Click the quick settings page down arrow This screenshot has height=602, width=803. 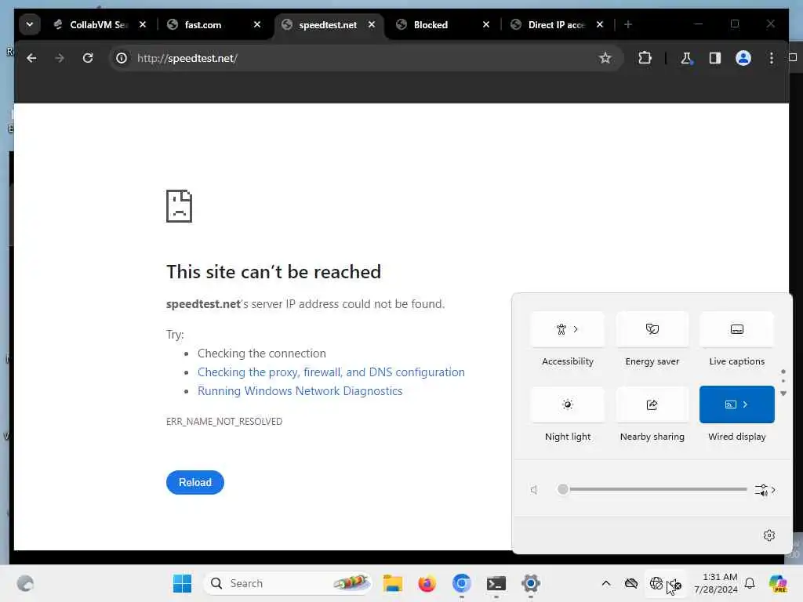tap(783, 393)
